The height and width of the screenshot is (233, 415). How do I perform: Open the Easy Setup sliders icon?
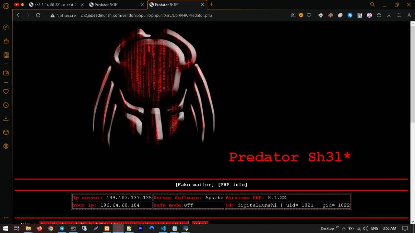399,15
